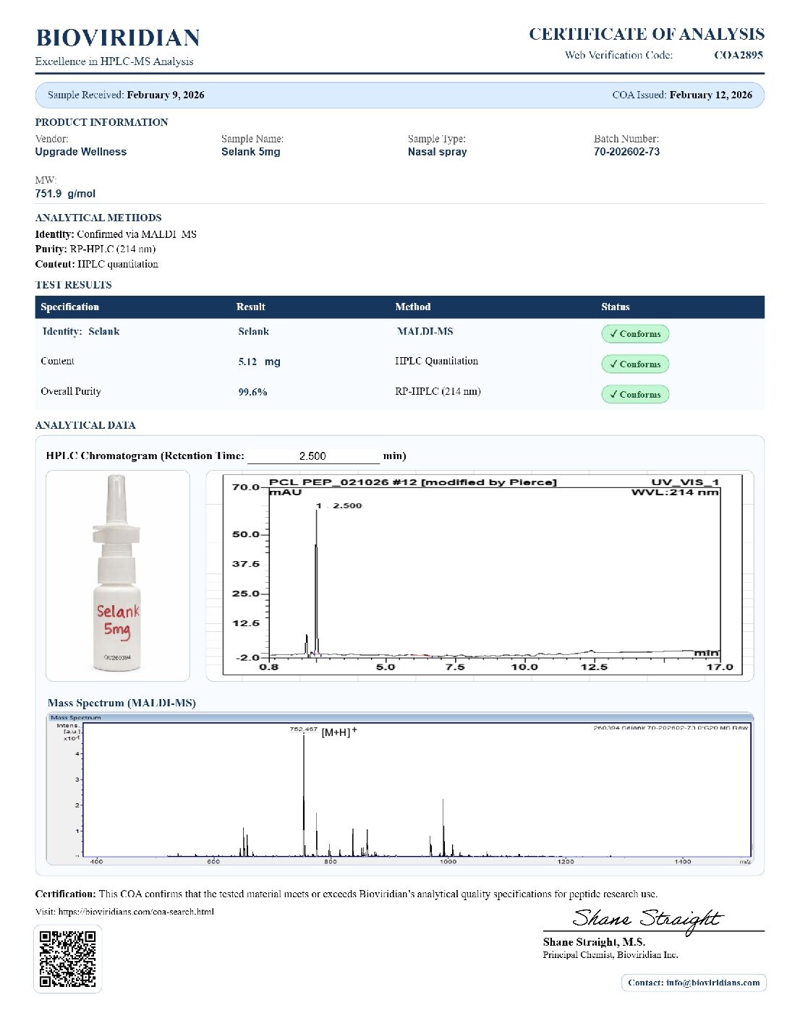Click the Conforms badge for Identity row

point(634,334)
